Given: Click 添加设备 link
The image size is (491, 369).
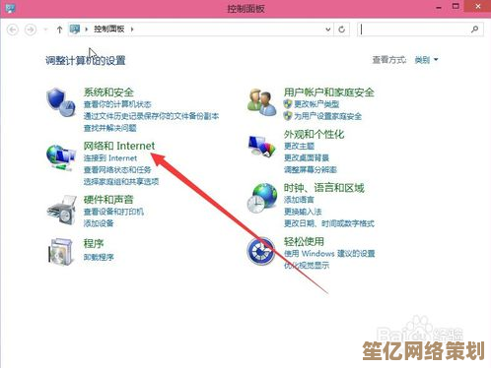Looking at the screenshot, I should pyautogui.click(x=99, y=223).
